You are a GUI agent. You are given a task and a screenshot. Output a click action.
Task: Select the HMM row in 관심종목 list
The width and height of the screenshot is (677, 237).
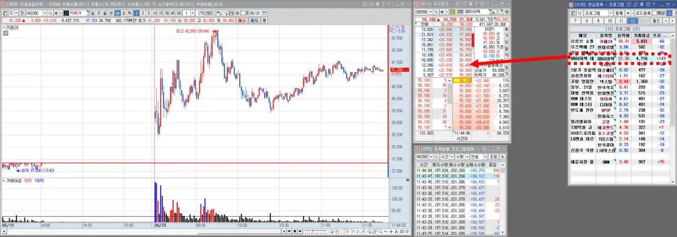tap(619, 163)
